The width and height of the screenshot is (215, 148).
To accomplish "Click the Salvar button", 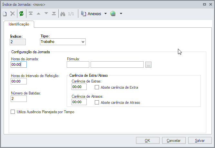I will click(x=200, y=141).
